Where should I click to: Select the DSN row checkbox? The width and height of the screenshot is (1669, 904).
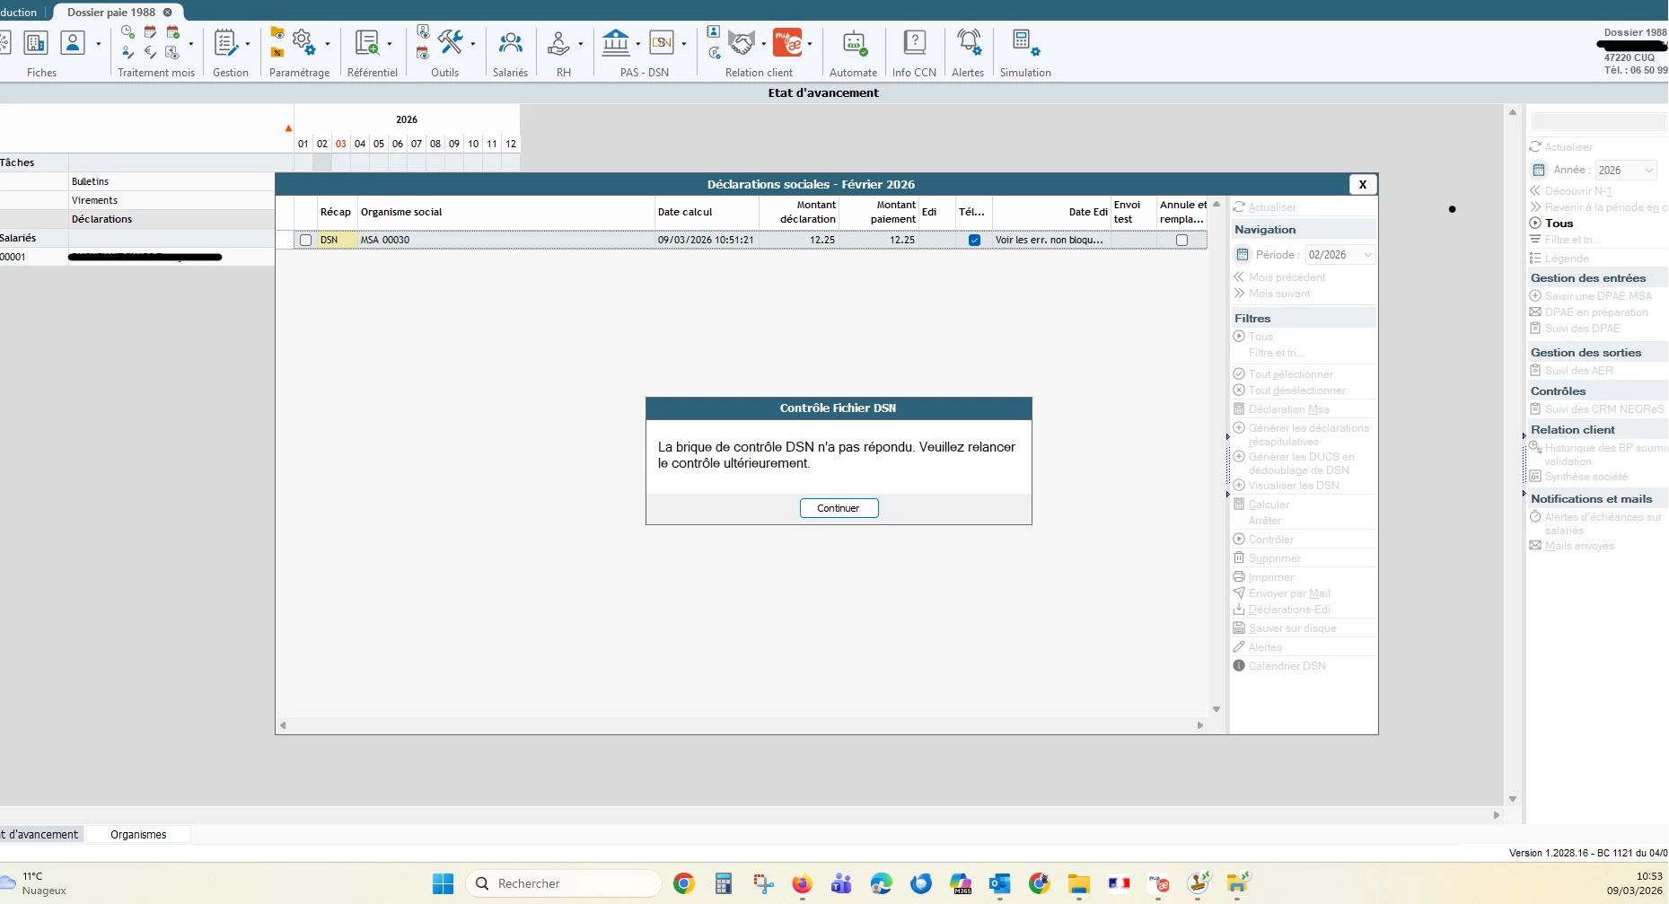click(x=305, y=241)
